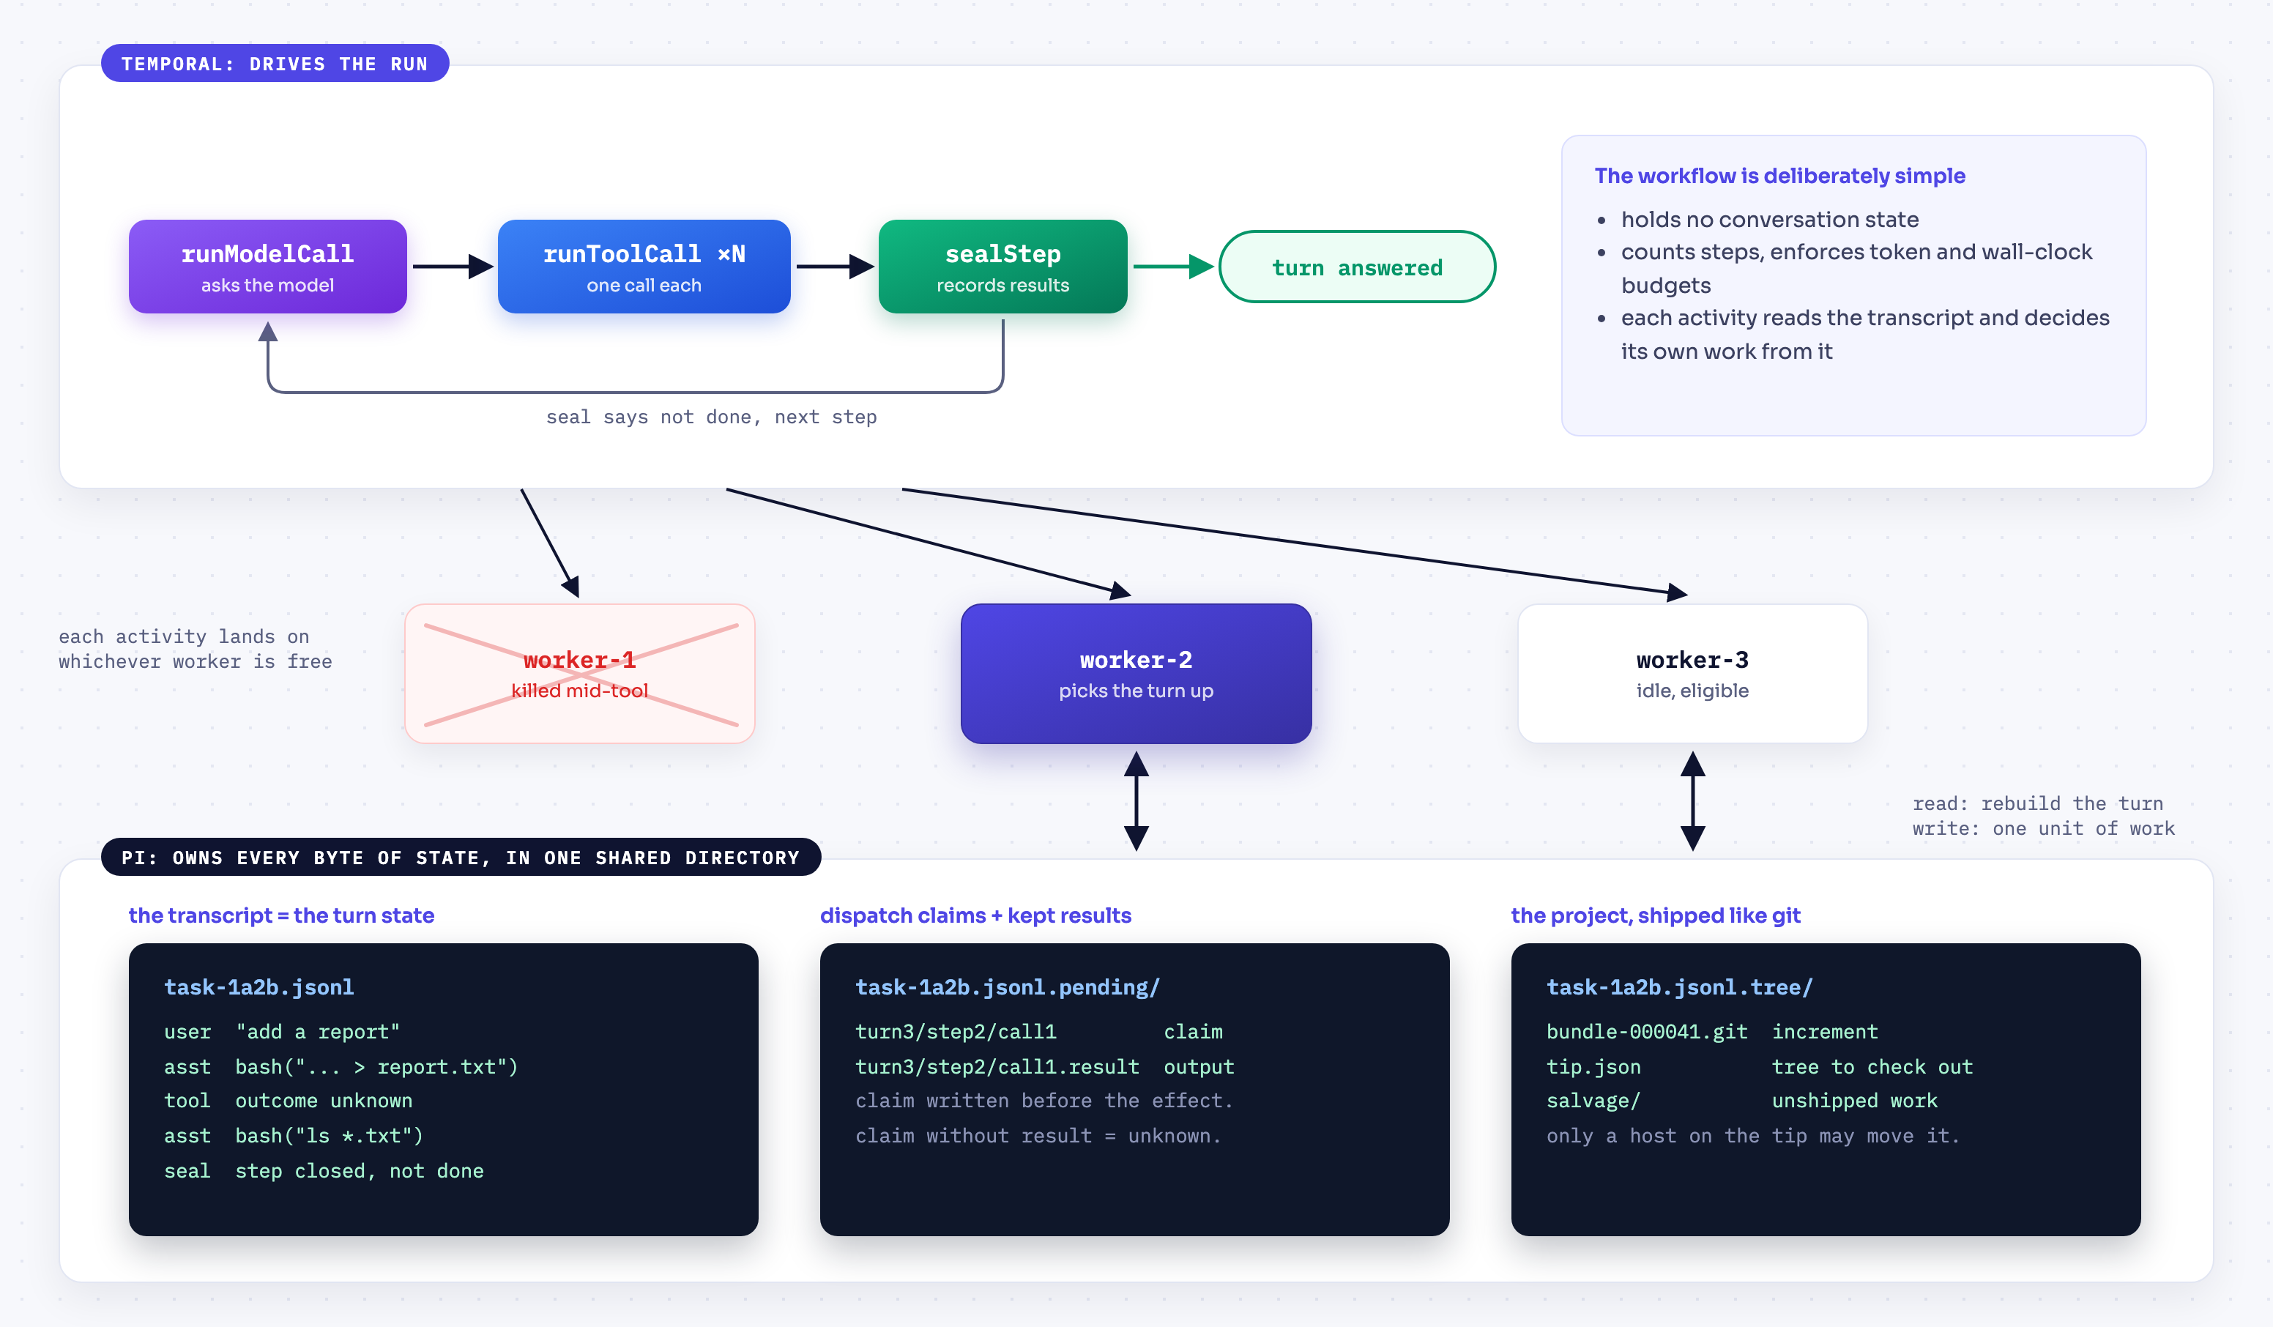Viewport: 2273px width, 1327px height.
Task: Click the bundle-000041.git increment row
Action: (1712, 1032)
